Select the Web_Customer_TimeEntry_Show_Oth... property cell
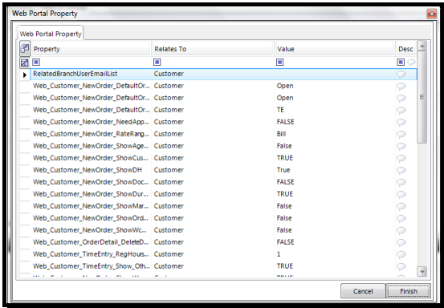 tap(92, 266)
